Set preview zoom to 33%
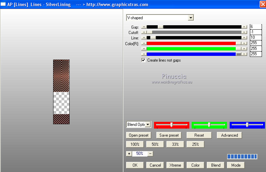The width and height of the screenshot is (266, 172). click(x=175, y=144)
